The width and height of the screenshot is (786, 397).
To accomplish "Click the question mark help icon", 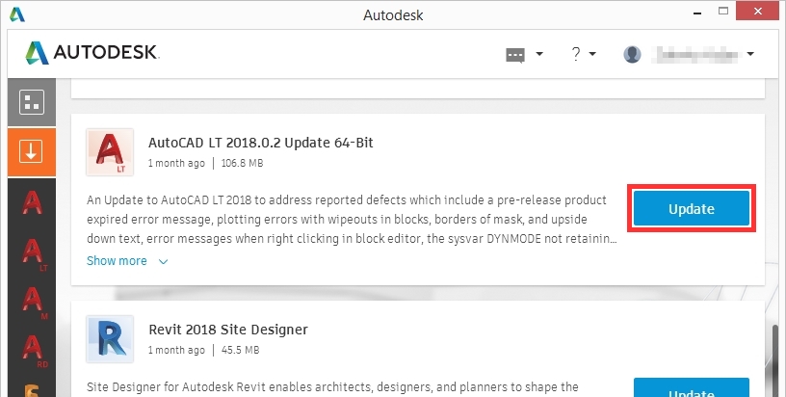I will point(575,54).
